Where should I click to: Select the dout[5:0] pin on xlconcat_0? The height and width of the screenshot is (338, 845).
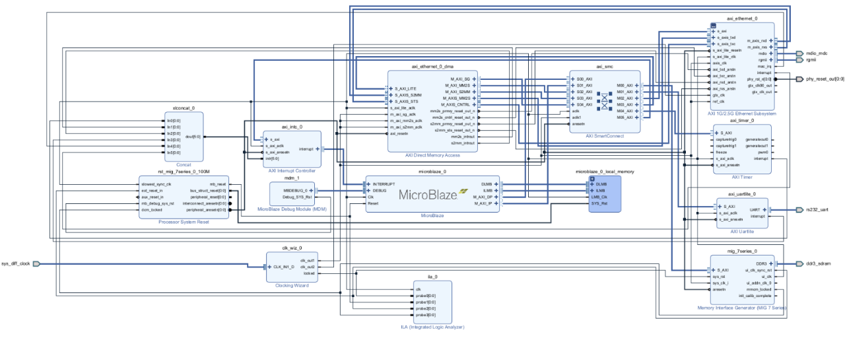tap(193, 137)
